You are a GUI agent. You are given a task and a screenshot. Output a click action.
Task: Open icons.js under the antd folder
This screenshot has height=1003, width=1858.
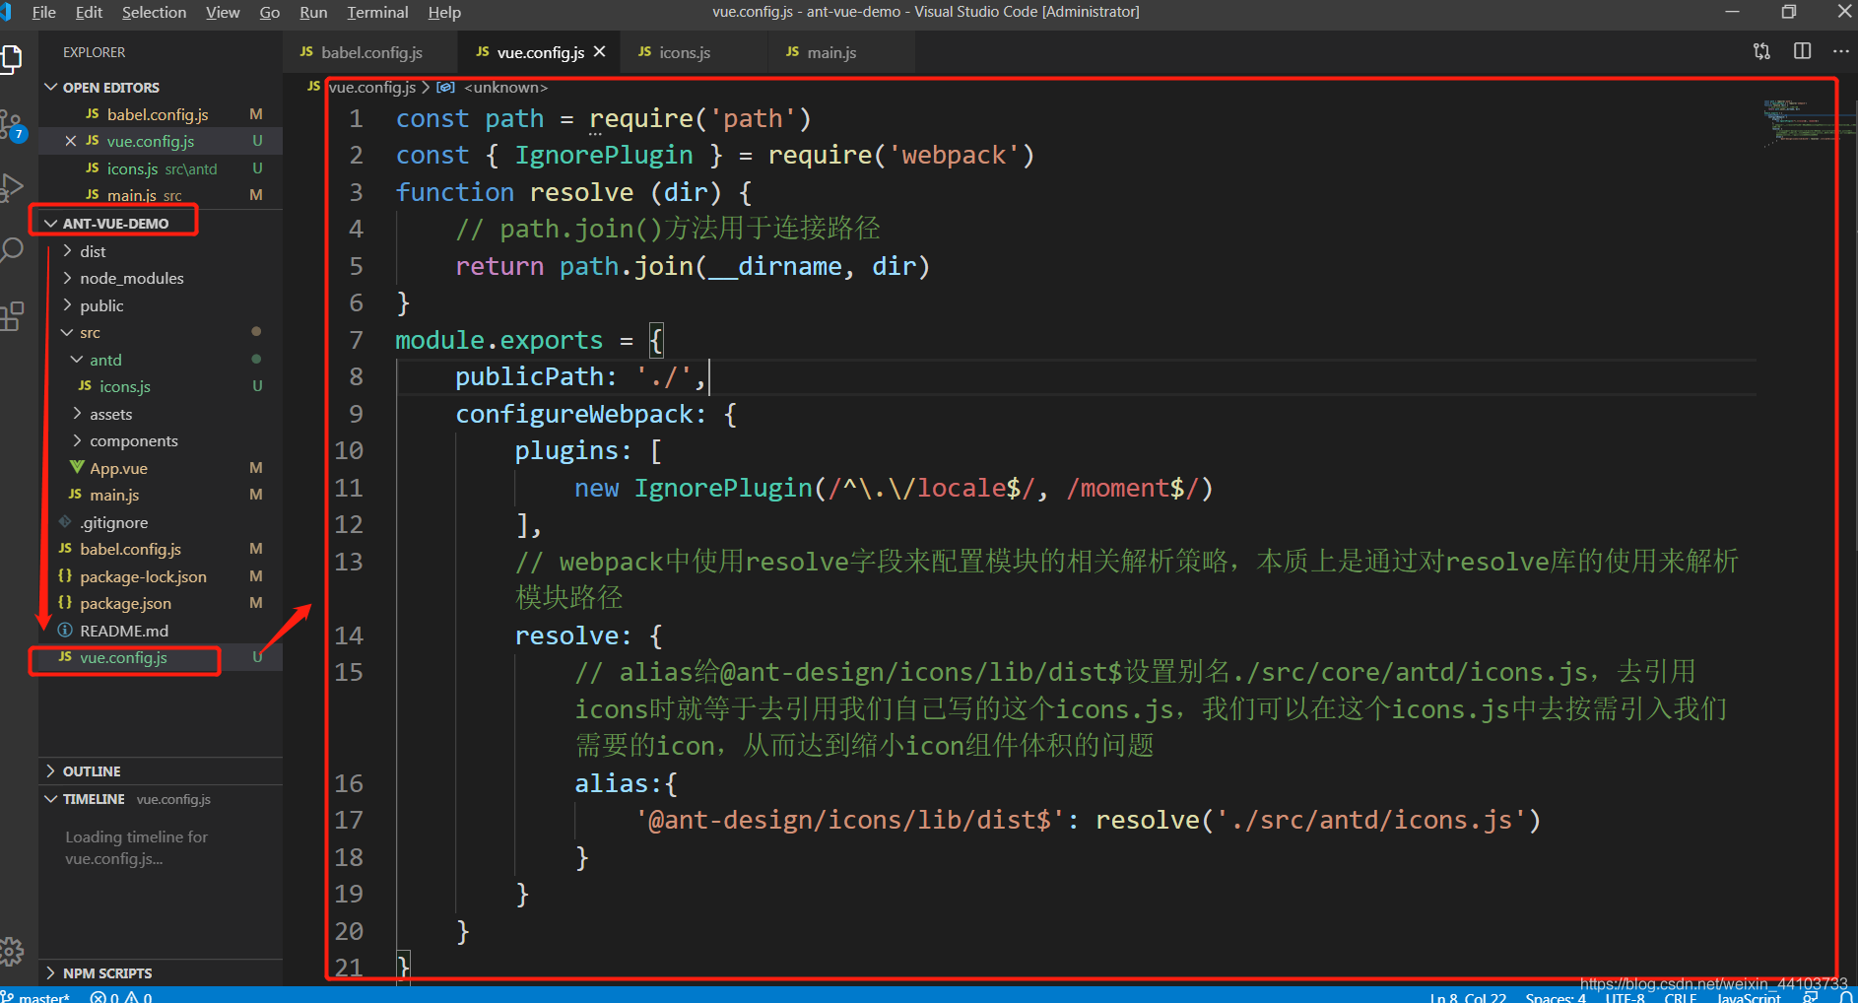(x=125, y=386)
